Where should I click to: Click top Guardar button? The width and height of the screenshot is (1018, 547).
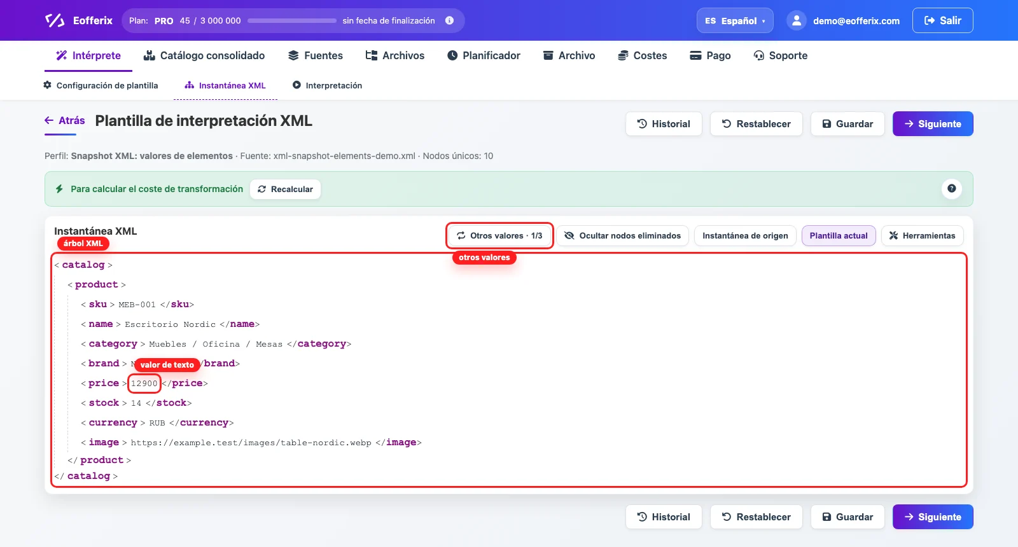pyautogui.click(x=847, y=124)
